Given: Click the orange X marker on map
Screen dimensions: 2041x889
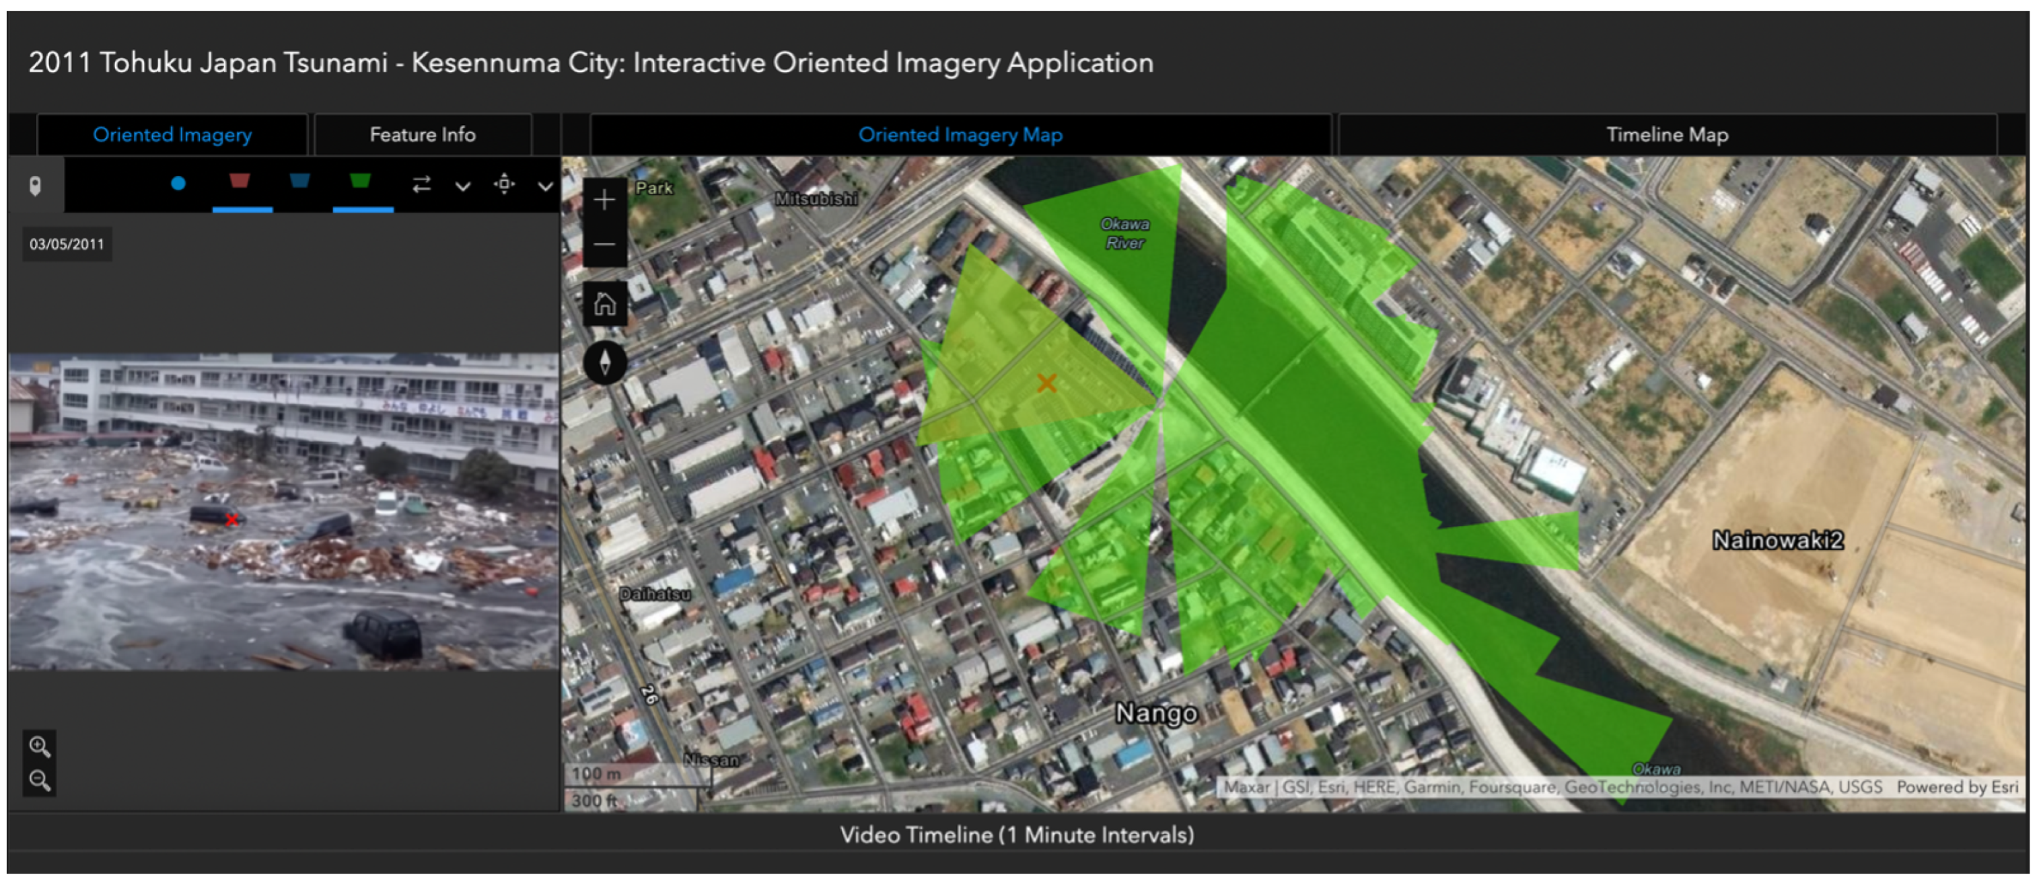Looking at the screenshot, I should click(1046, 383).
